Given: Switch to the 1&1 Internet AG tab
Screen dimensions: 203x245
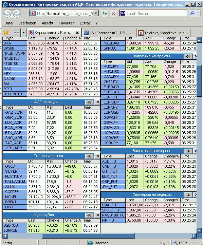Looking at the screenshot, I should point(109,33).
